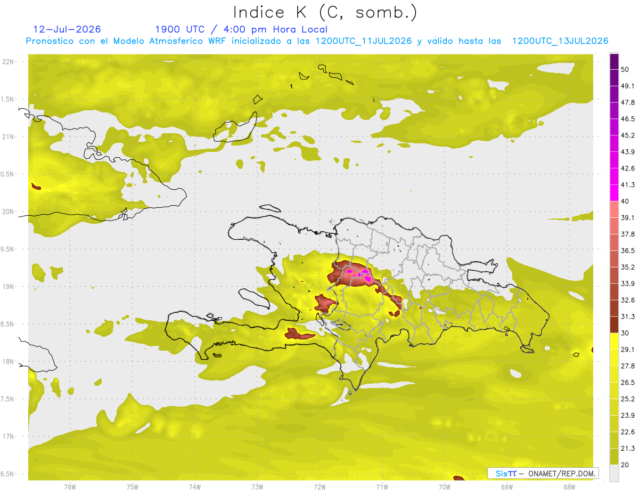
Task: Click the "1200UTC_13JUL2026" valid-until time
Action: pyautogui.click(x=560, y=41)
